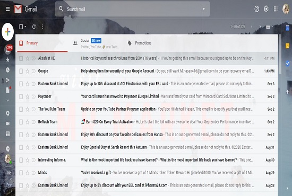Open the Historical keyword search volume email
292x196 pixels.
click(x=147, y=58)
